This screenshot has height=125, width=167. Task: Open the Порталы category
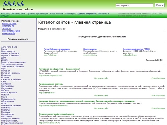click(x=5, y=110)
